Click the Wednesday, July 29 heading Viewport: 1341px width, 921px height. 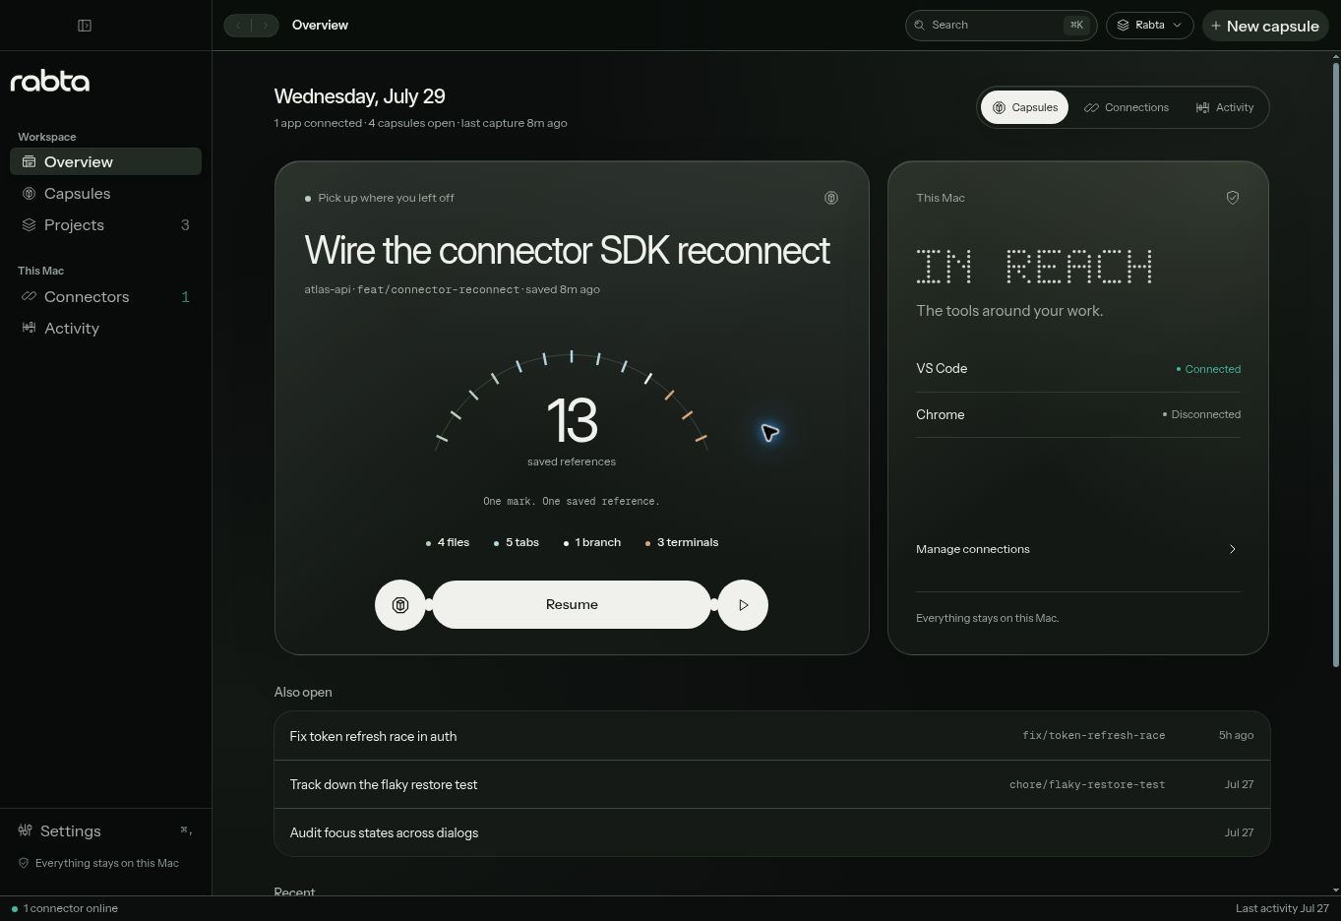(360, 96)
